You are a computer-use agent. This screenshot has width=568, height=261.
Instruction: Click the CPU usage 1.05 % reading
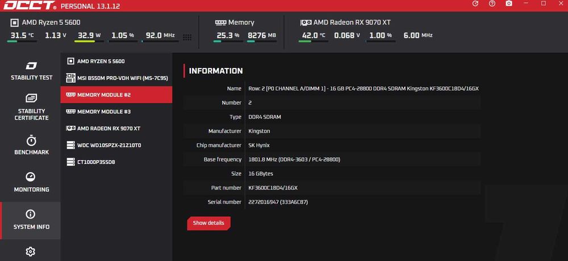point(123,36)
